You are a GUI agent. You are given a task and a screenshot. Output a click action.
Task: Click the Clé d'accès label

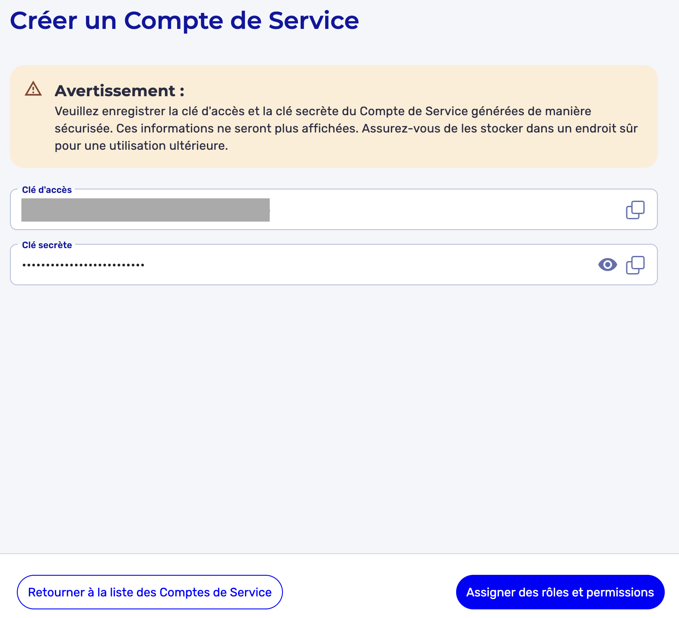pyautogui.click(x=47, y=190)
